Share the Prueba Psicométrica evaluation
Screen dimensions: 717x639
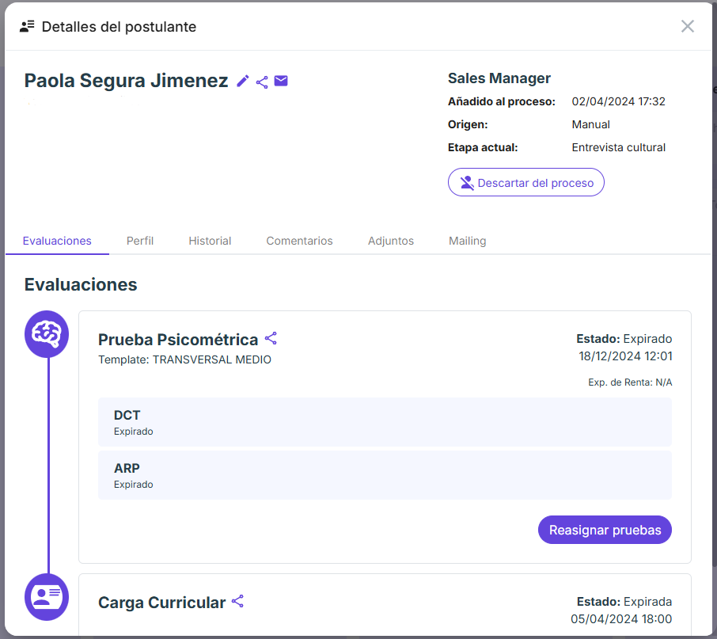[271, 338]
